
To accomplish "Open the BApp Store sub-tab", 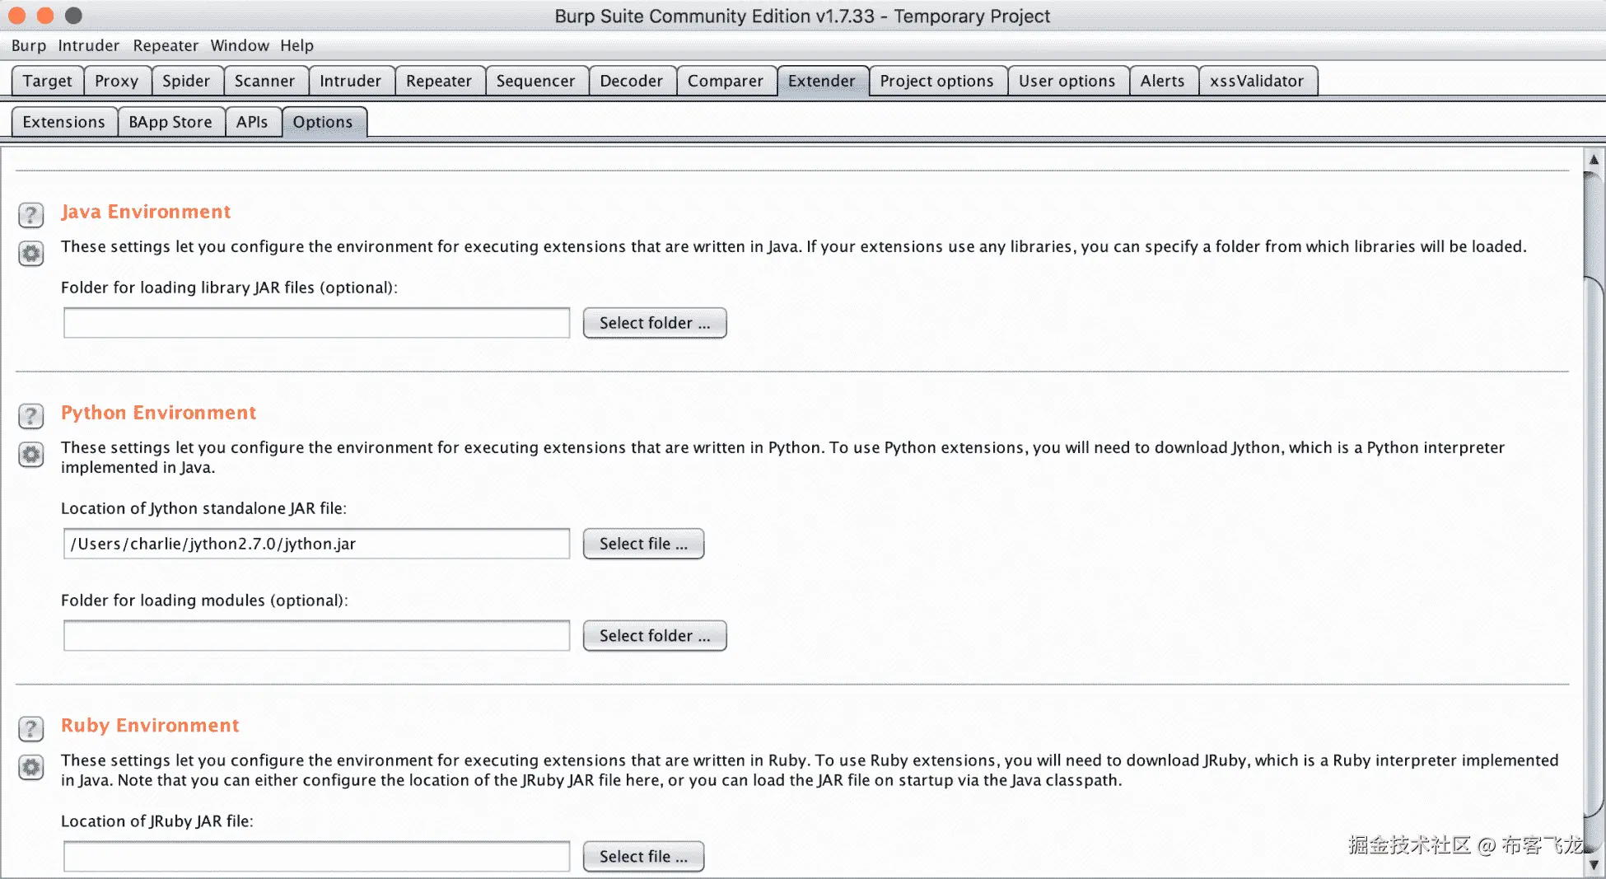I will 170,122.
